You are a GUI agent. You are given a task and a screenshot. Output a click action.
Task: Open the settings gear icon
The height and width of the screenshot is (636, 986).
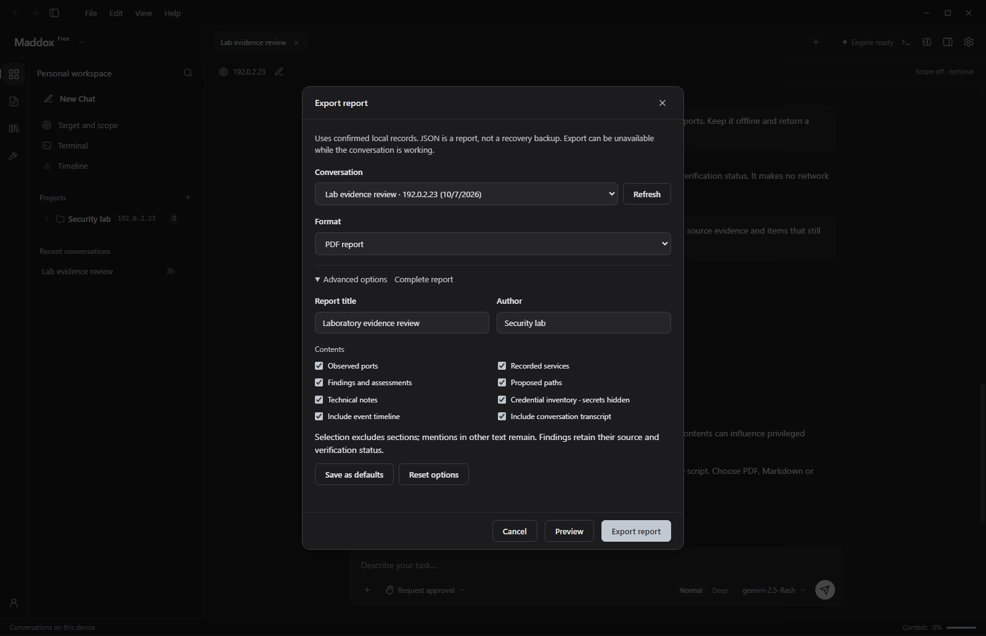pos(969,42)
